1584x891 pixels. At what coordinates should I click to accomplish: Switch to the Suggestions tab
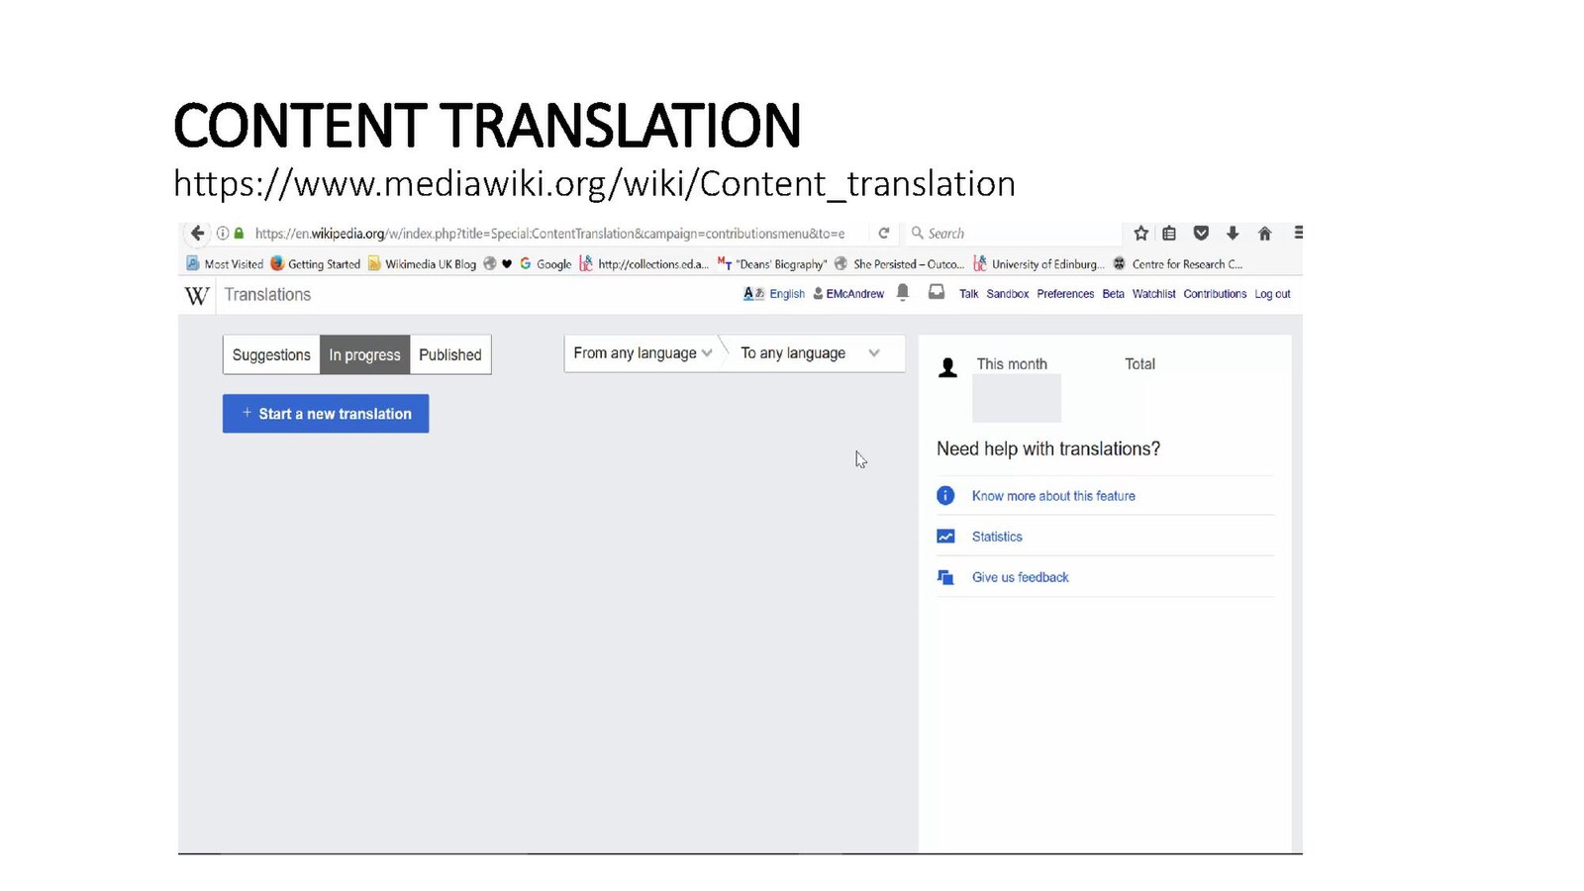click(x=271, y=354)
